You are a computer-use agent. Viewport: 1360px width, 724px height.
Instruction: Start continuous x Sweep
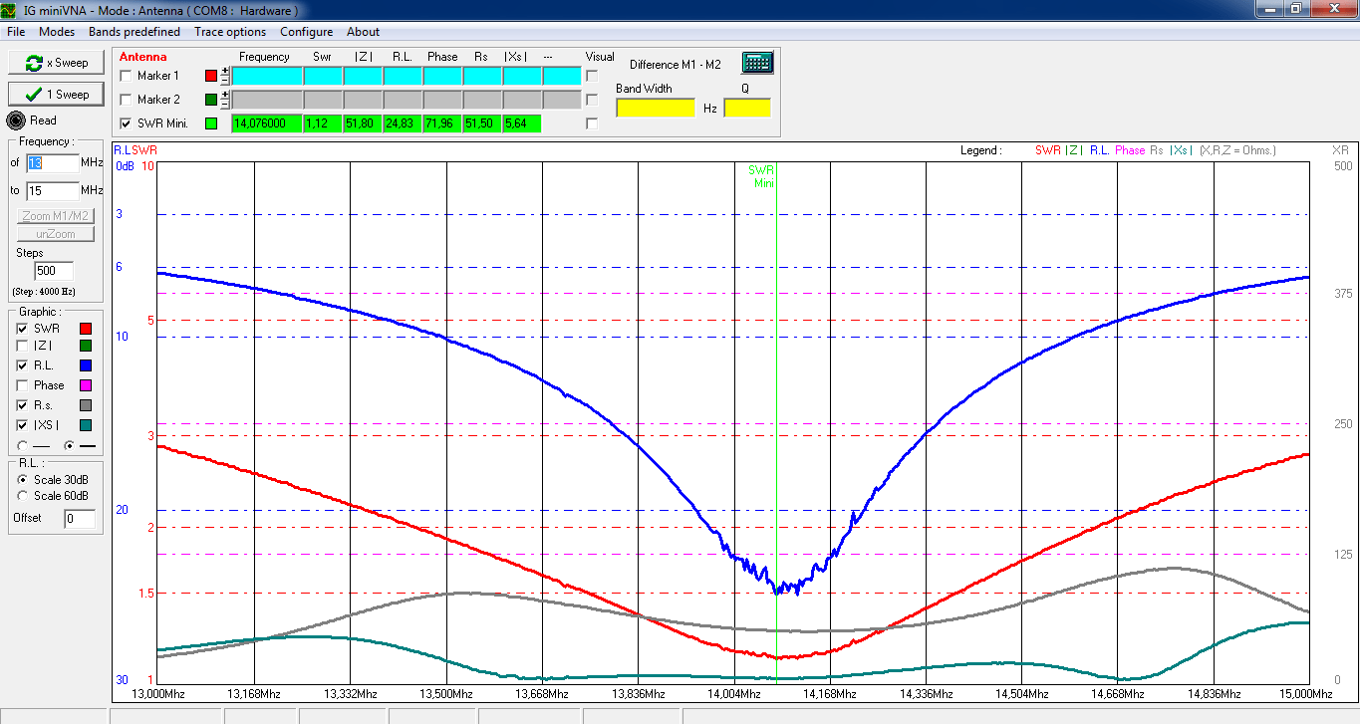56,63
